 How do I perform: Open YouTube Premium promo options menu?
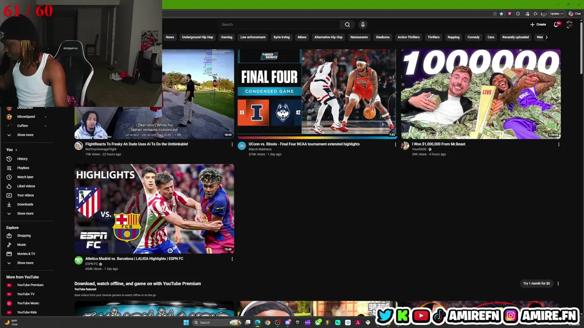click(x=558, y=283)
